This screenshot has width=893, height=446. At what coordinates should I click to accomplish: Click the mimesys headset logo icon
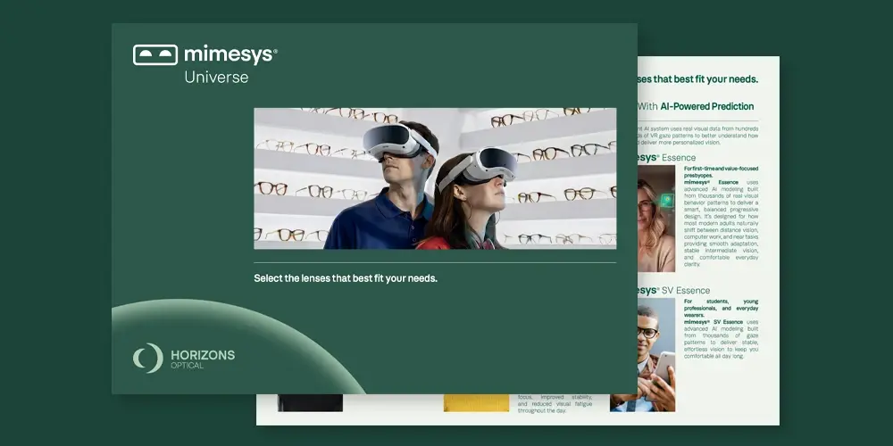[154, 54]
